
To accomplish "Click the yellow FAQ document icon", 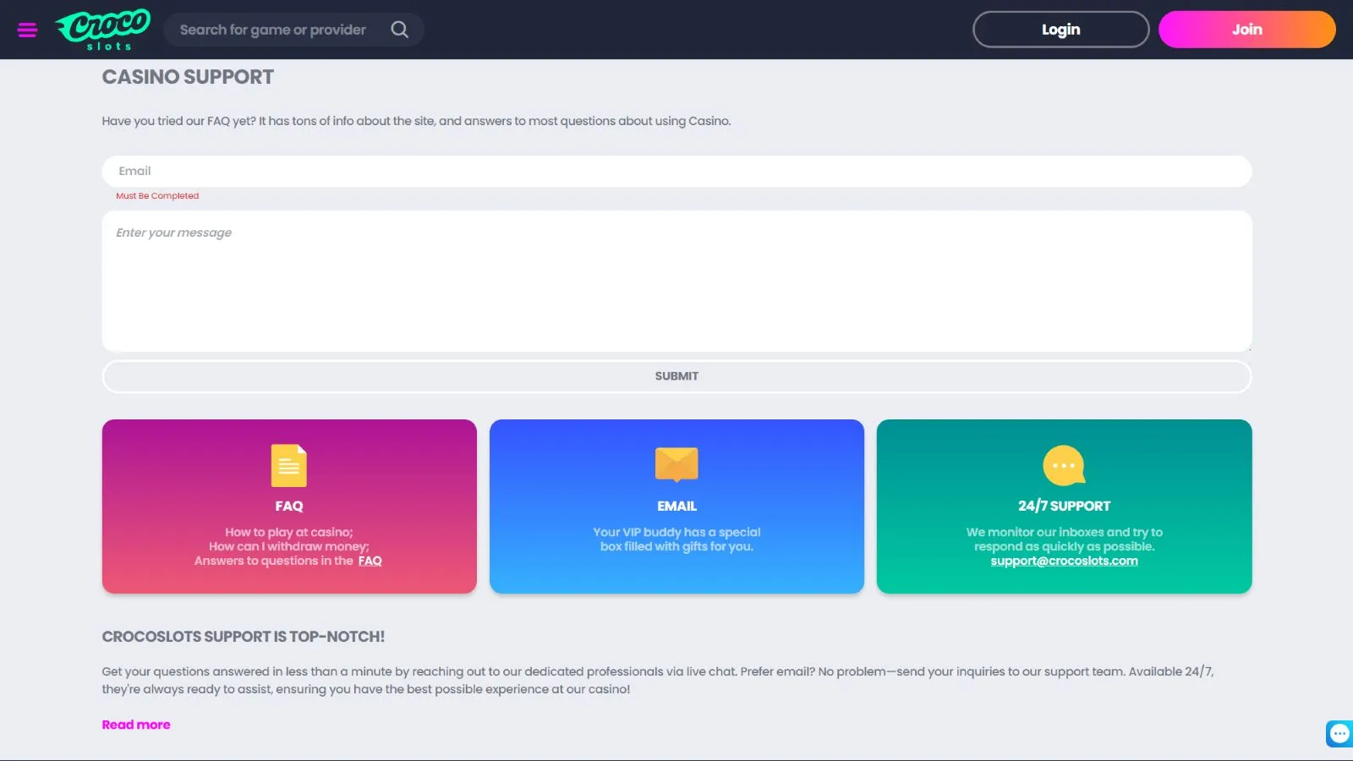I will [288, 465].
